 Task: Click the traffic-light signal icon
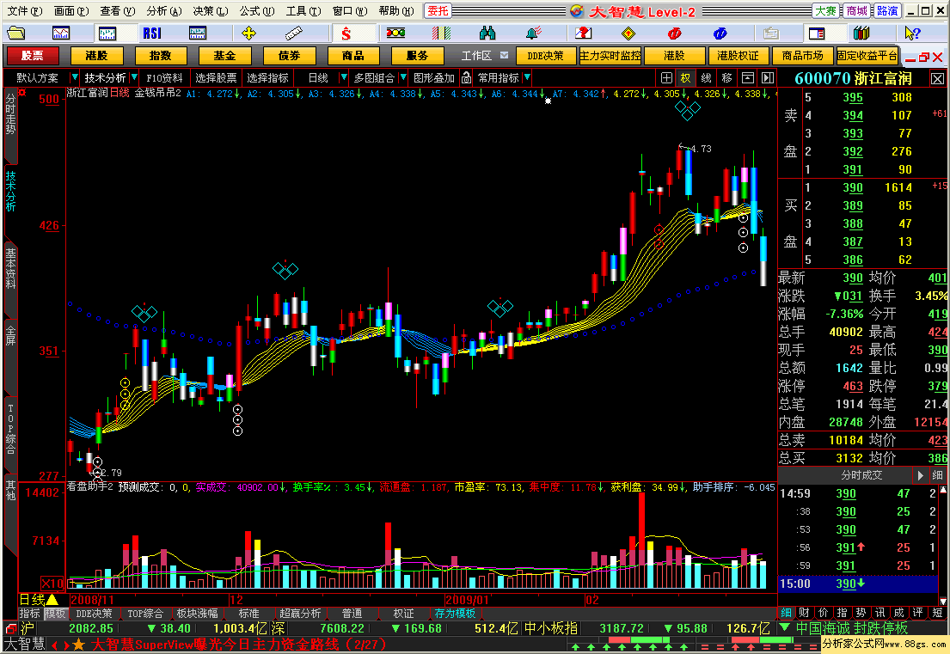(x=395, y=33)
